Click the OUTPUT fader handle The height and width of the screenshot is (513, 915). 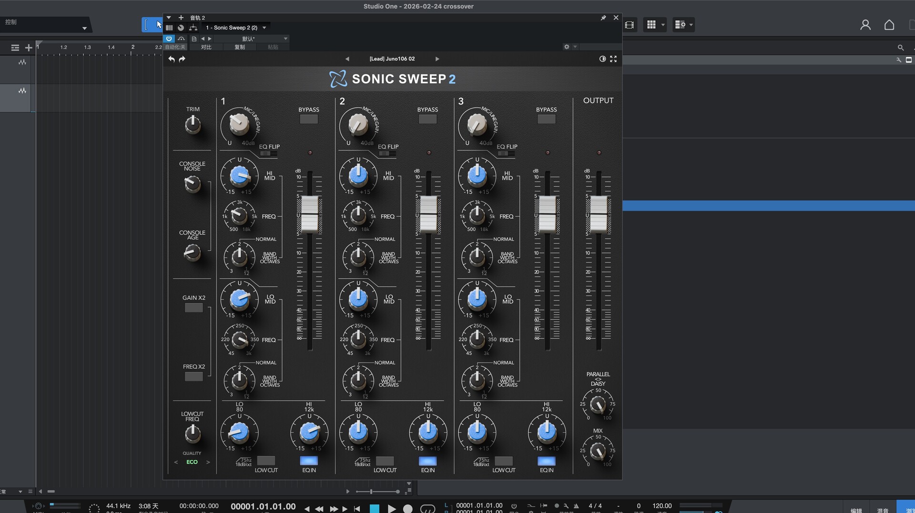pos(599,214)
